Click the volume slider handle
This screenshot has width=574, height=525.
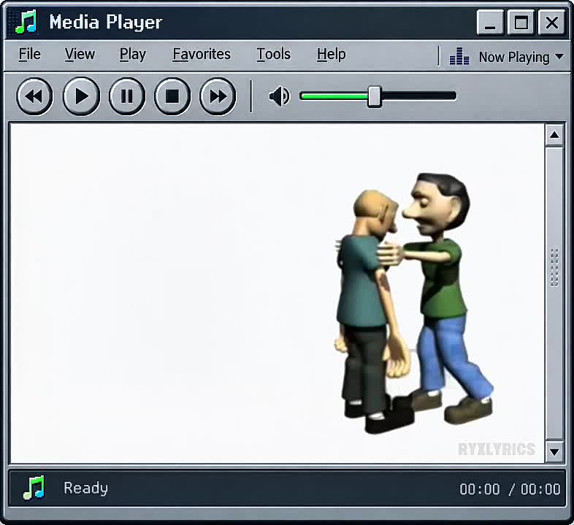pyautogui.click(x=374, y=96)
